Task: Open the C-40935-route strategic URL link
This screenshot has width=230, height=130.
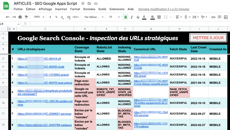Action: [41, 67]
